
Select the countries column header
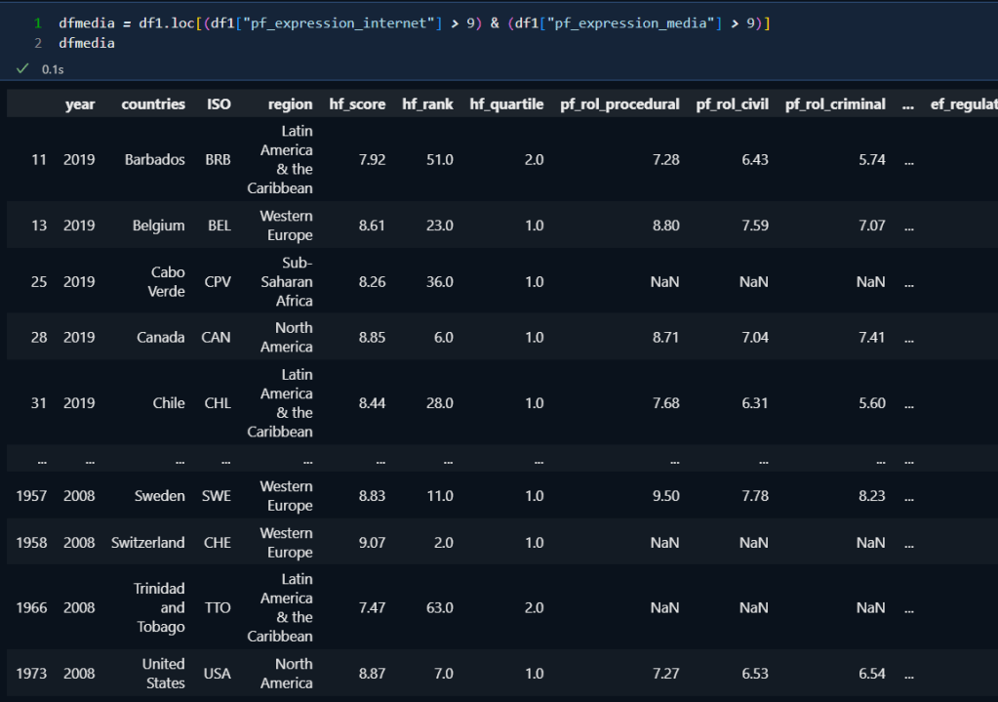(153, 104)
